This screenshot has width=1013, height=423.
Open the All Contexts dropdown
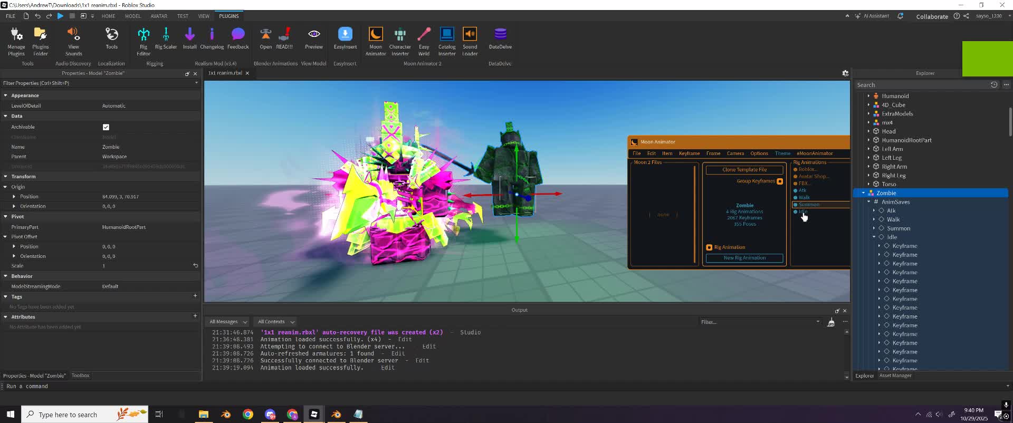pos(276,322)
